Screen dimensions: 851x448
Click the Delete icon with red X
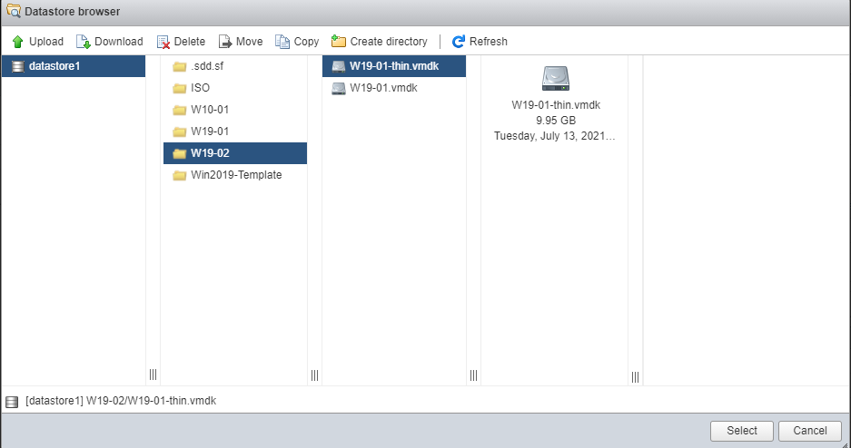point(163,42)
